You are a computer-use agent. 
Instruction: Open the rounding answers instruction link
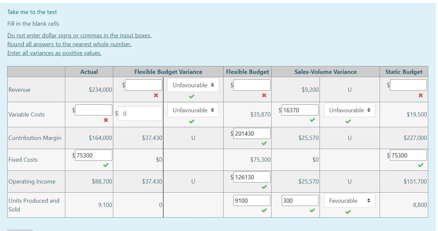tap(70, 44)
